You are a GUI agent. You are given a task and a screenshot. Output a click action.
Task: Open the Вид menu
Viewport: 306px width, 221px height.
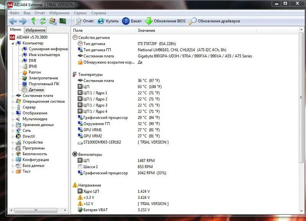27,13
